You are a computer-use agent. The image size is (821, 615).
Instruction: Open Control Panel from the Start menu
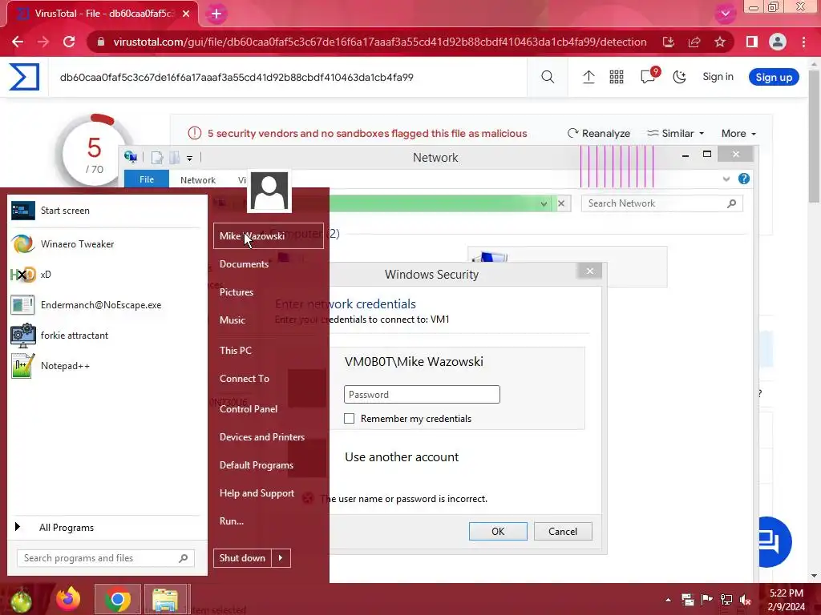tap(249, 409)
